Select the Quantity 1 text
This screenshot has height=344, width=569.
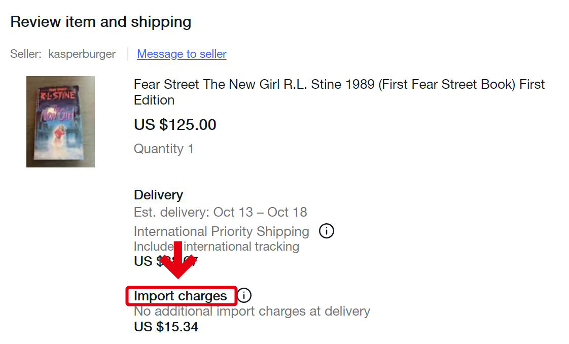coord(163,149)
